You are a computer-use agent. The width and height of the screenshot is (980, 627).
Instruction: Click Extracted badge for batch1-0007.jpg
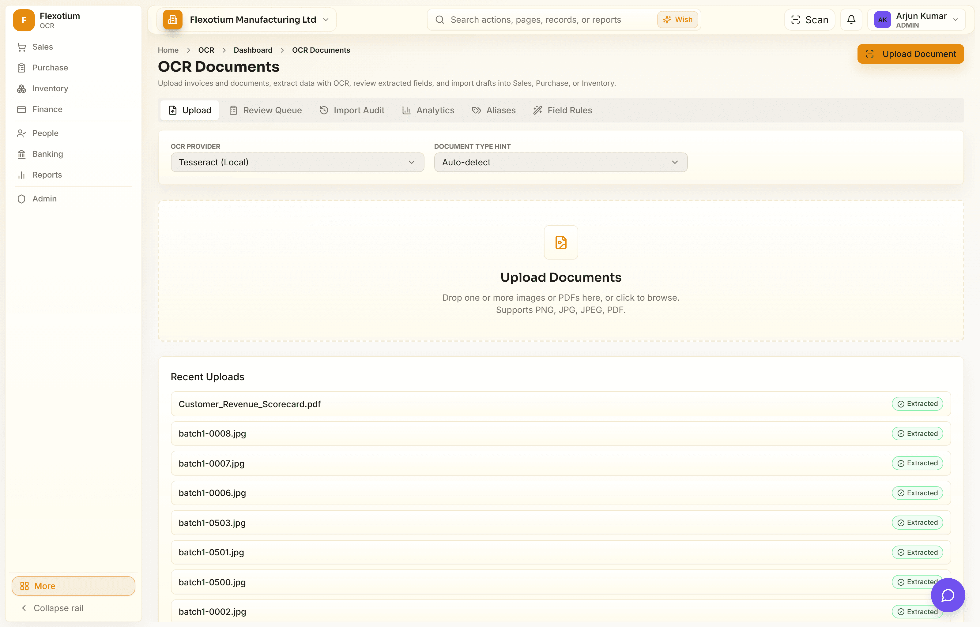pos(917,463)
